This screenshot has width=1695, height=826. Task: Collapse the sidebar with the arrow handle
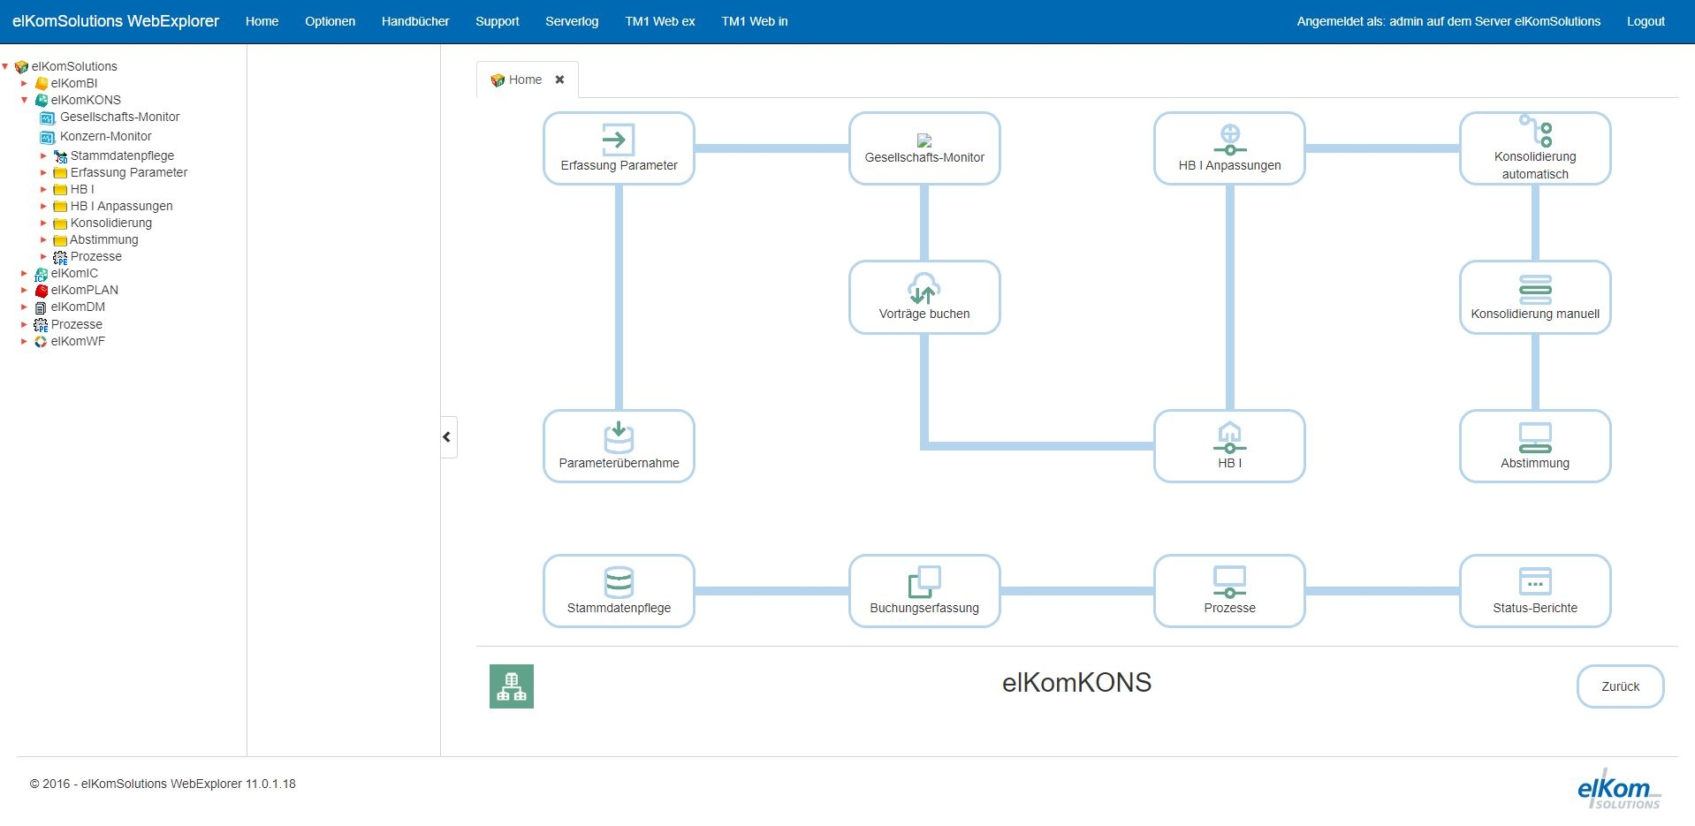pyautogui.click(x=447, y=436)
